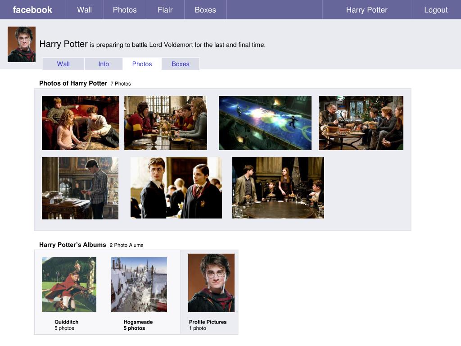The height and width of the screenshot is (346, 461).
Task: Click '5 photos' under Hogsmeade
Action: (134, 328)
